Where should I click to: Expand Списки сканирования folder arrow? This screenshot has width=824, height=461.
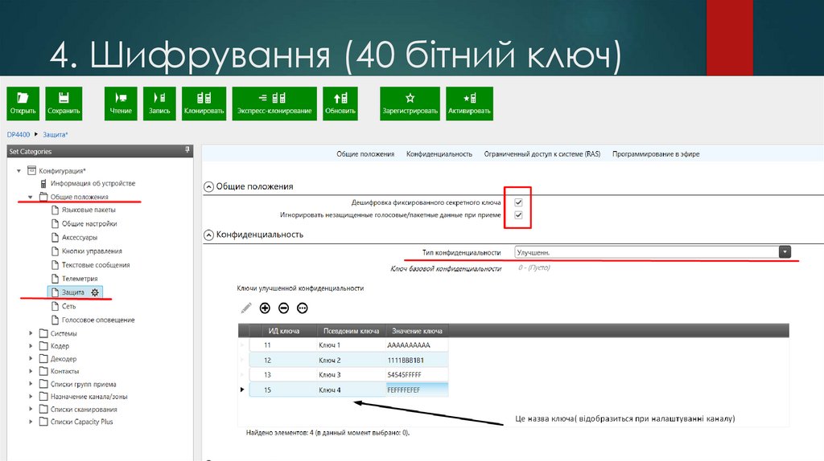31,409
